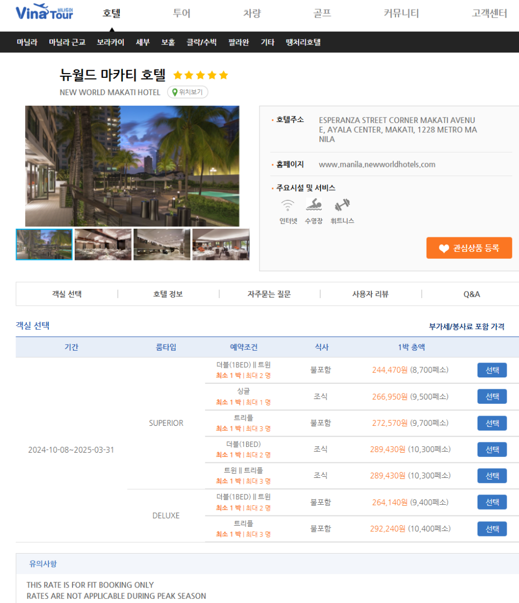
Task: Switch to the 사용자 리뷰 tab
Action: click(371, 294)
